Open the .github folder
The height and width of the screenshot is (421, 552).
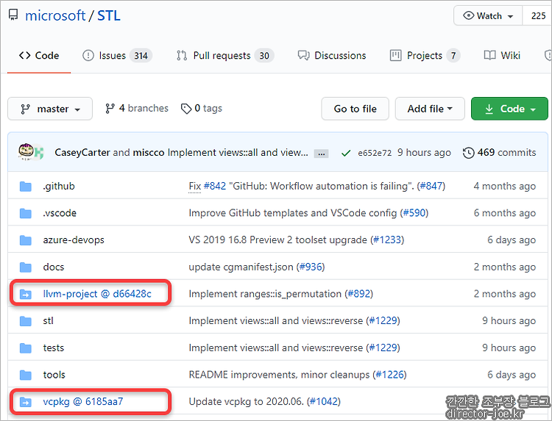pyautogui.click(x=59, y=186)
